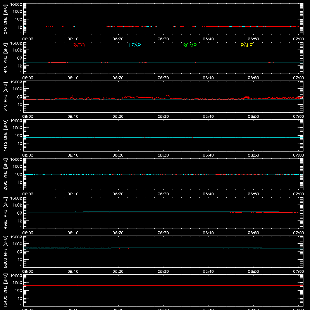Click the 06:30 time label under 245 MHz plot
Viewport: 310px width, 310px height.
pos(163,39)
